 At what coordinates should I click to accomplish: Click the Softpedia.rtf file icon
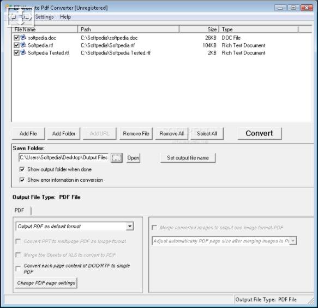coord(23,45)
